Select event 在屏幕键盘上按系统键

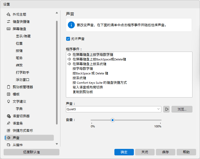[x=89, y=64]
